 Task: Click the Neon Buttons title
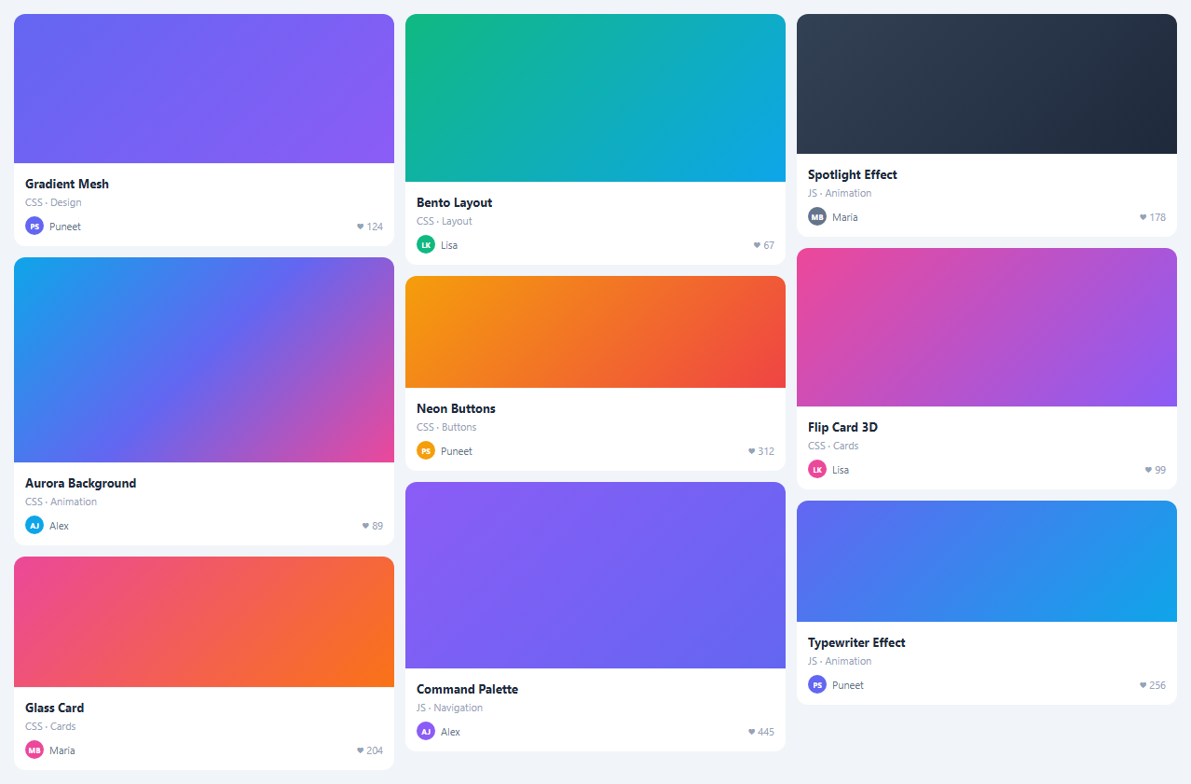[x=457, y=408]
